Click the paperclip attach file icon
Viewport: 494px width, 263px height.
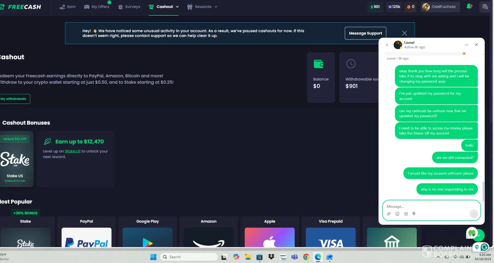coord(389,214)
